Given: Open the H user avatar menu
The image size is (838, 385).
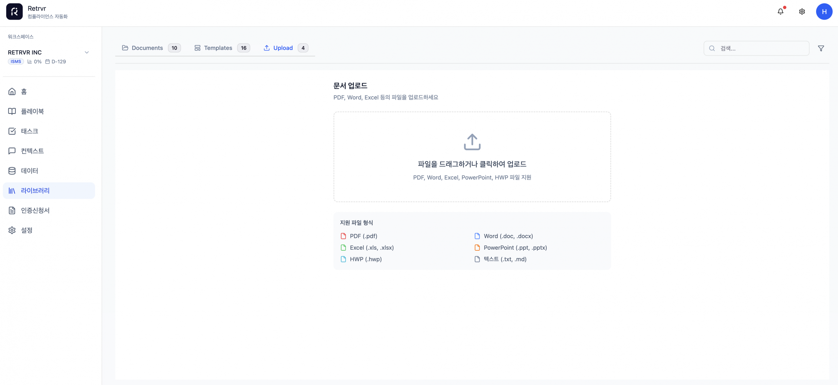Looking at the screenshot, I should pos(824,11).
